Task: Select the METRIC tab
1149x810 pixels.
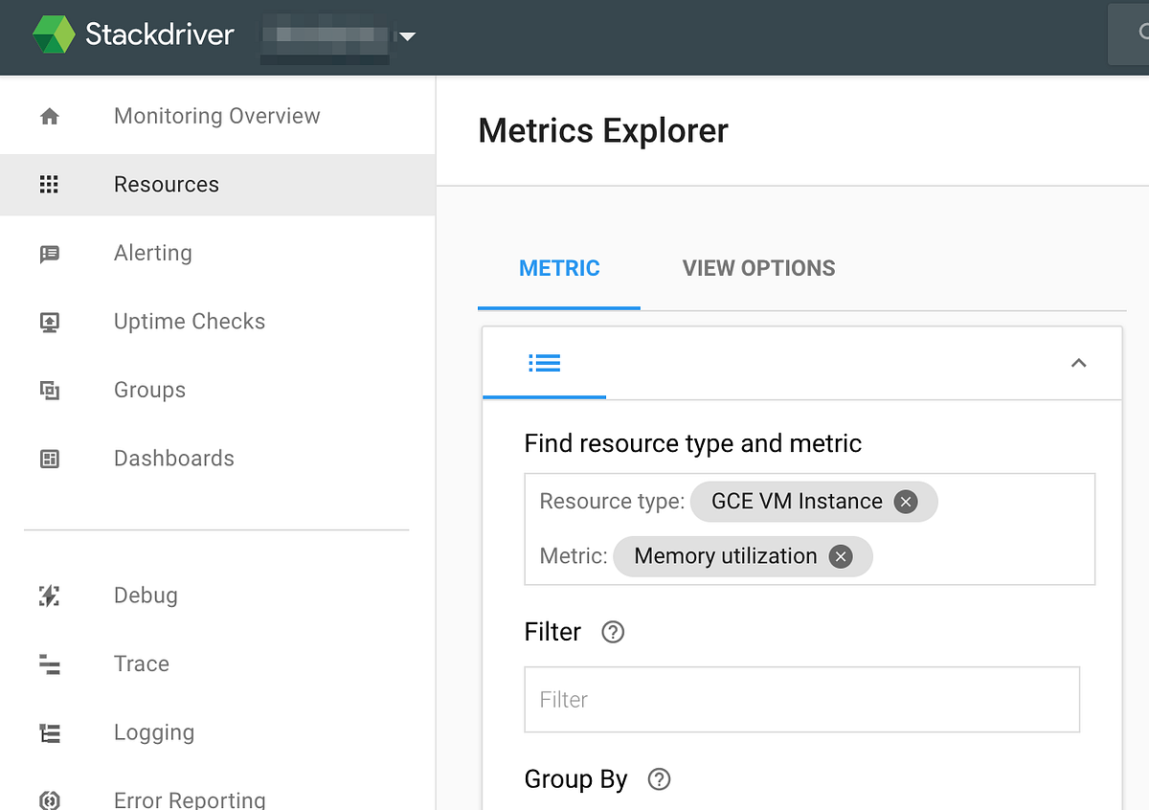Action: pos(559,268)
